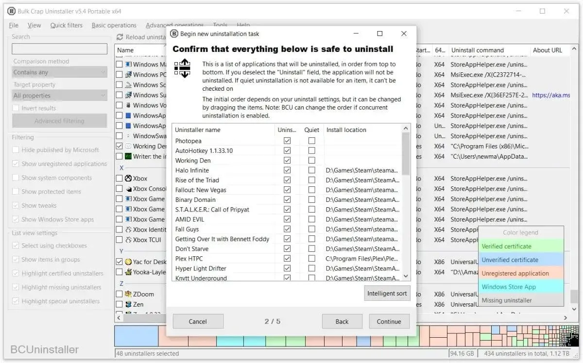Click the Uninstaller name column header
The image size is (583, 363).
(x=223, y=130)
